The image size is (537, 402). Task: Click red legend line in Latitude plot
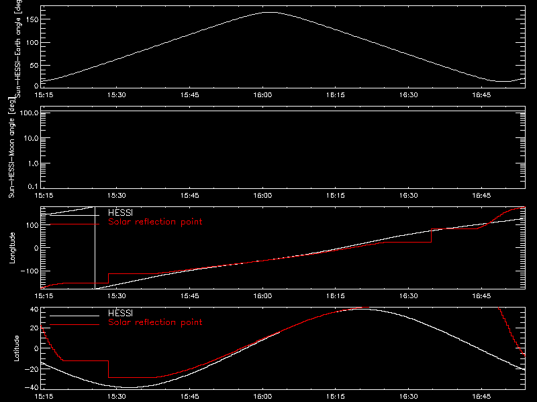(75, 325)
